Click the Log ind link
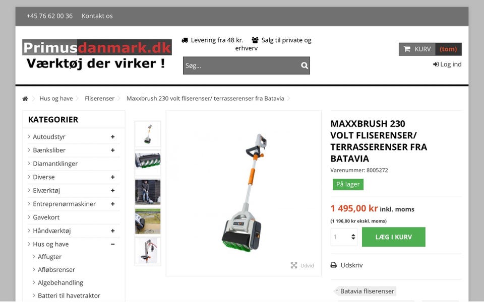 click(447, 64)
